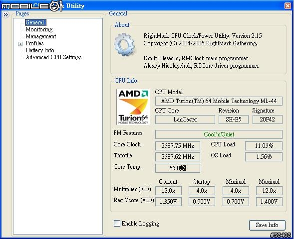Click the CPU Load 11.03% value
This screenshot has width=294, height=239.
pyautogui.click(x=264, y=146)
